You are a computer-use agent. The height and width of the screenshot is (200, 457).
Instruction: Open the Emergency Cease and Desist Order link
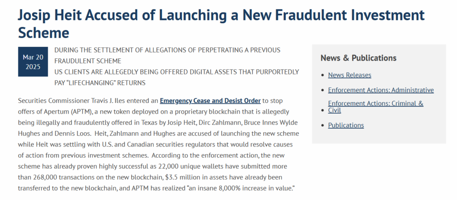click(210, 101)
